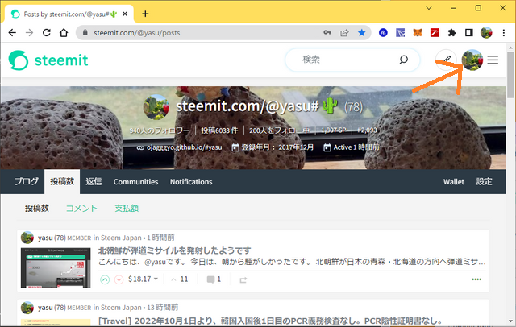Click the 13 時間前 timestamp on second post
This screenshot has width=516, height=327.
click(x=163, y=308)
